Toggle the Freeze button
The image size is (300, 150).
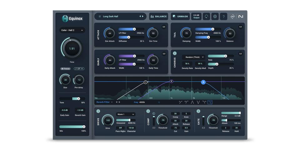click(x=65, y=69)
